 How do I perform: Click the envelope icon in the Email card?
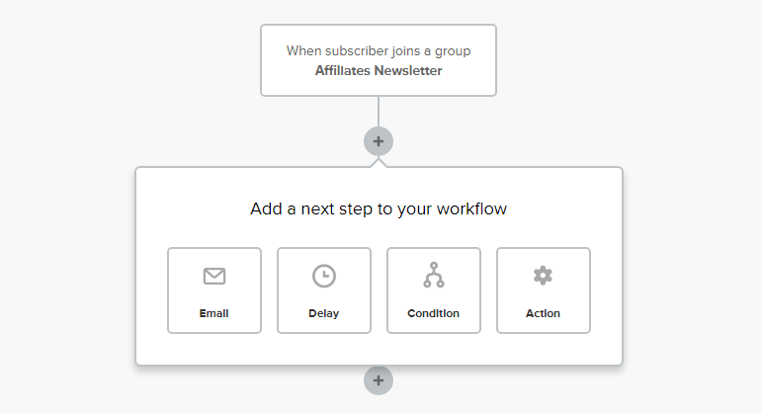coord(214,276)
